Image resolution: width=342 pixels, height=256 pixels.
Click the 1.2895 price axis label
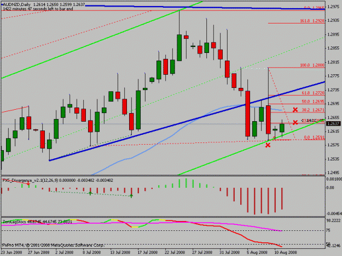pos(333,34)
